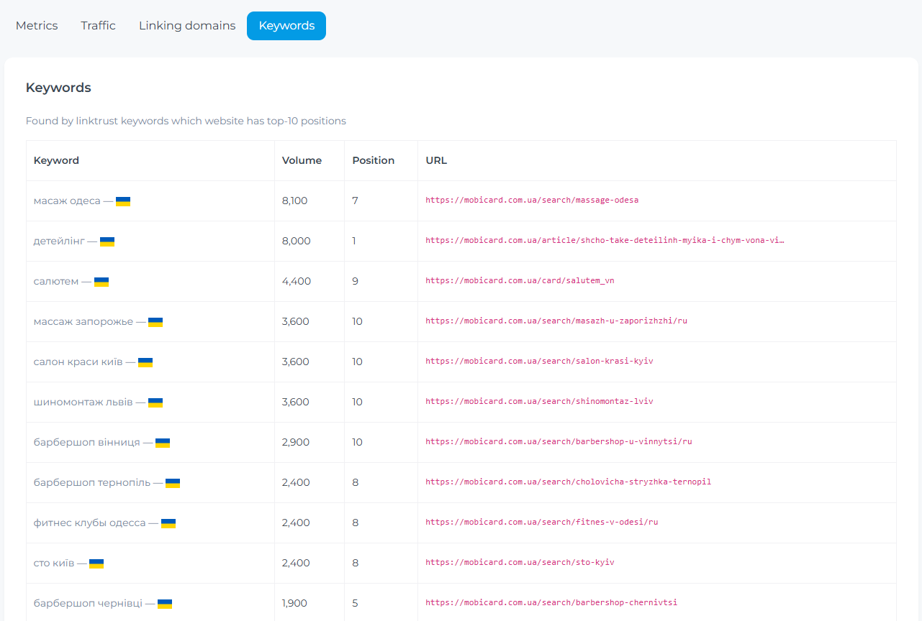The height and width of the screenshot is (621, 922).
Task: Open the Metrics tab
Action: coord(37,26)
